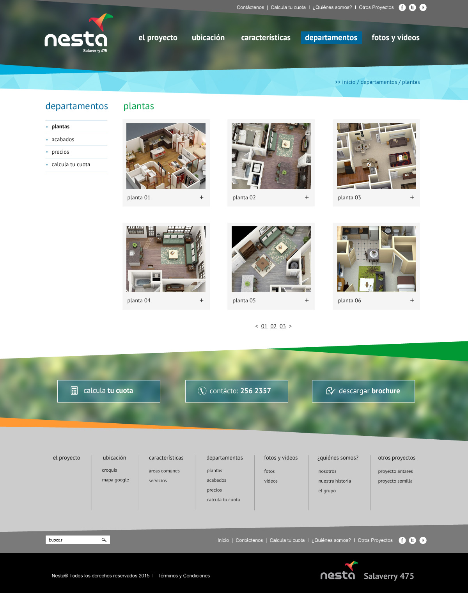Click 'Inicio' in the footer bar

point(223,540)
